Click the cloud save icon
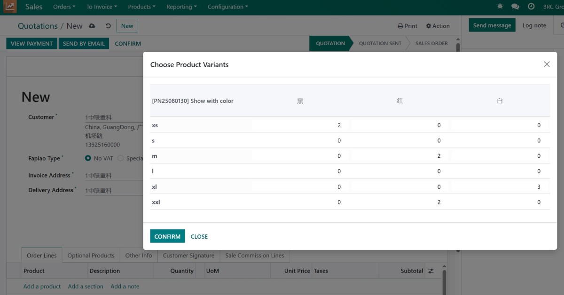Screen dimensions: 564x295 (x=92, y=26)
